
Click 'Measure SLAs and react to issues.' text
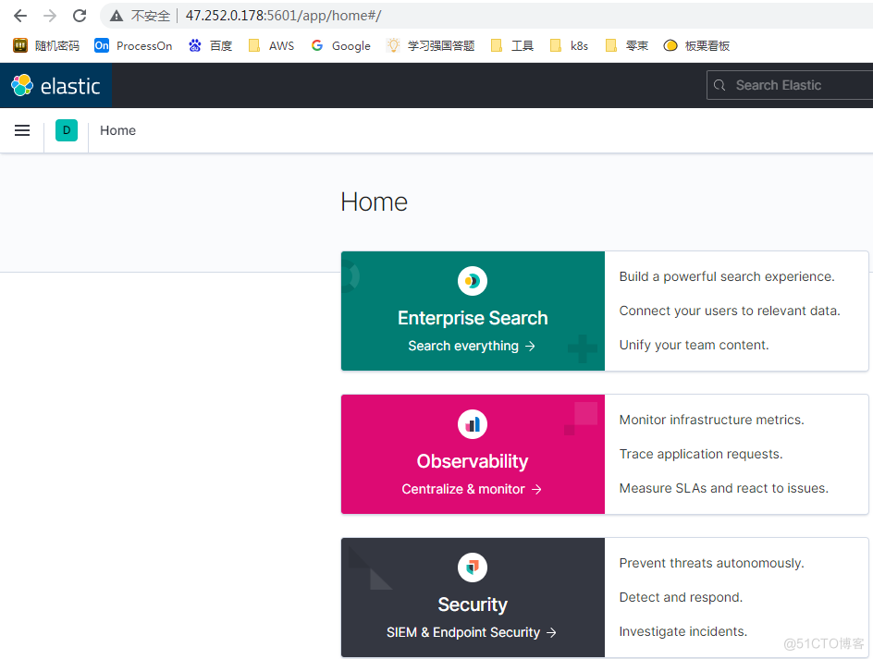point(724,488)
